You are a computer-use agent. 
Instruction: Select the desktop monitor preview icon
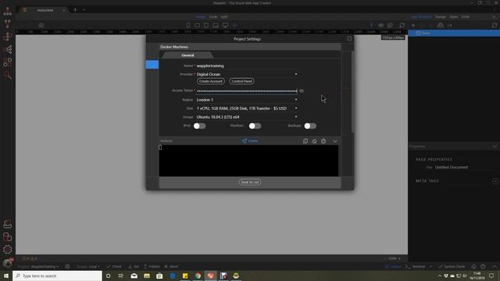tap(225, 25)
